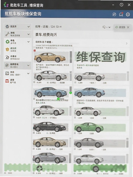Click the 0029 value under white car
This screenshot has height=177, width=133.
(44, 118)
